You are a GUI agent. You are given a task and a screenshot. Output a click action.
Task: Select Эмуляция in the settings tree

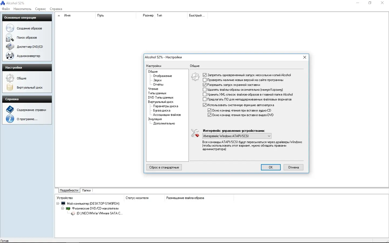[x=155, y=119]
